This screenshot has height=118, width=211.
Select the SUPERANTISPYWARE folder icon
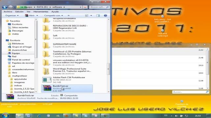46,46
